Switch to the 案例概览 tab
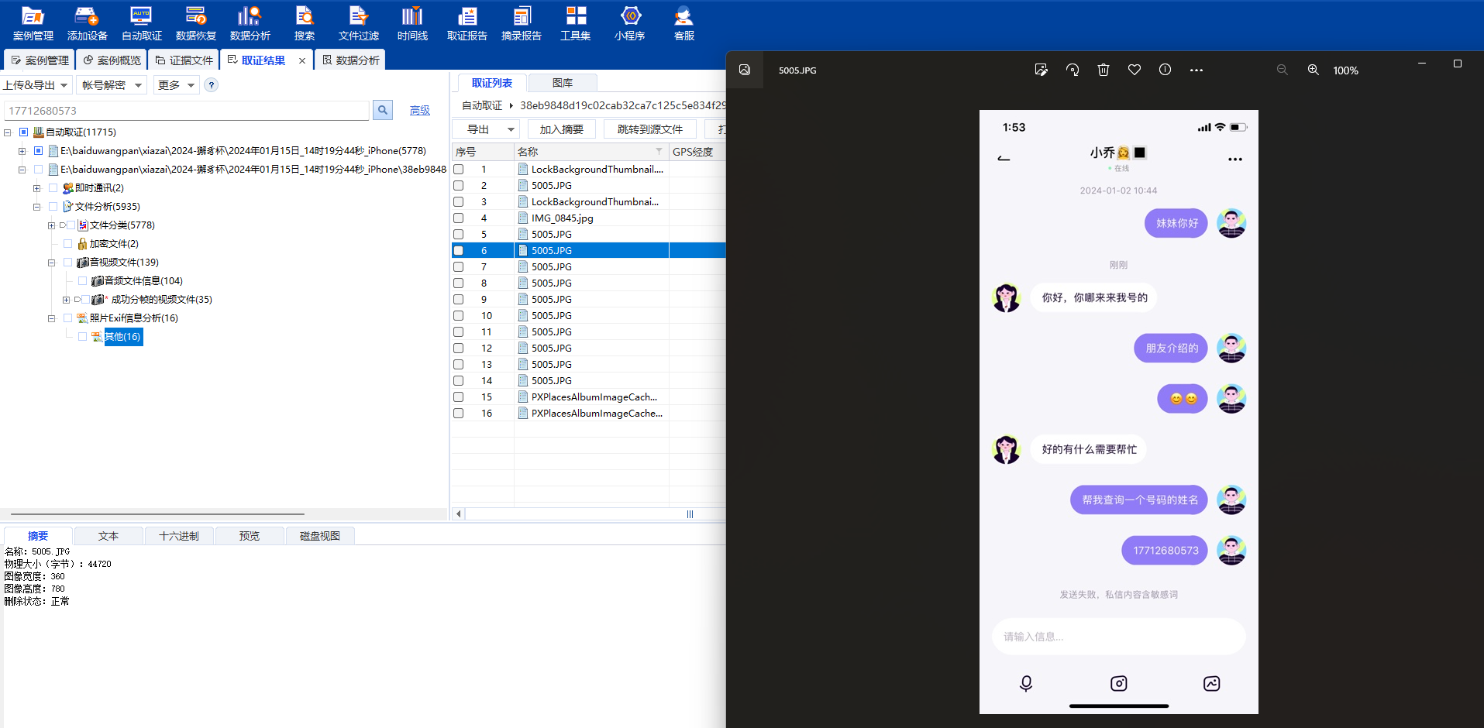 coord(112,60)
